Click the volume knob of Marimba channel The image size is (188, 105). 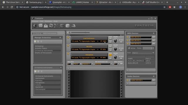(115, 49)
